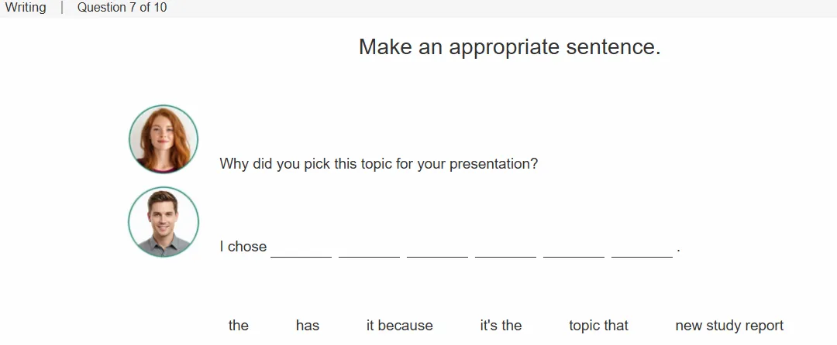Screen dimensions: 837x345
Task: Click the first blank after "I chose"
Action: click(x=301, y=248)
